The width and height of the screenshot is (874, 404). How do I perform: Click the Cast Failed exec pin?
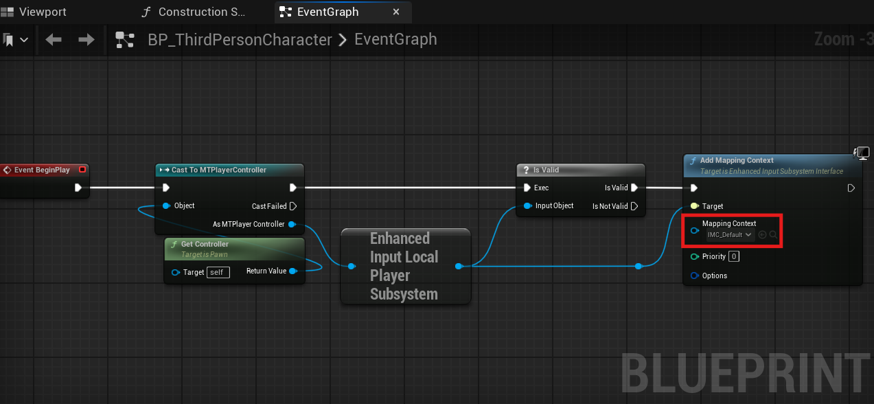(293, 206)
